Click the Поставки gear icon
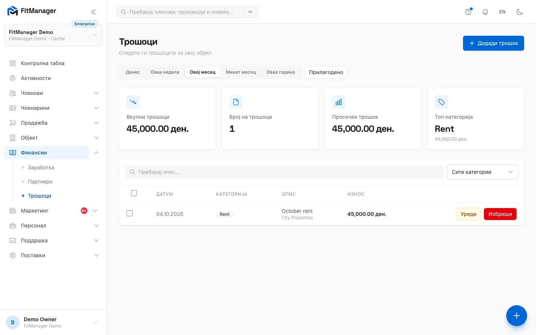Image resolution: width=536 pixels, height=335 pixels. pos(13,255)
